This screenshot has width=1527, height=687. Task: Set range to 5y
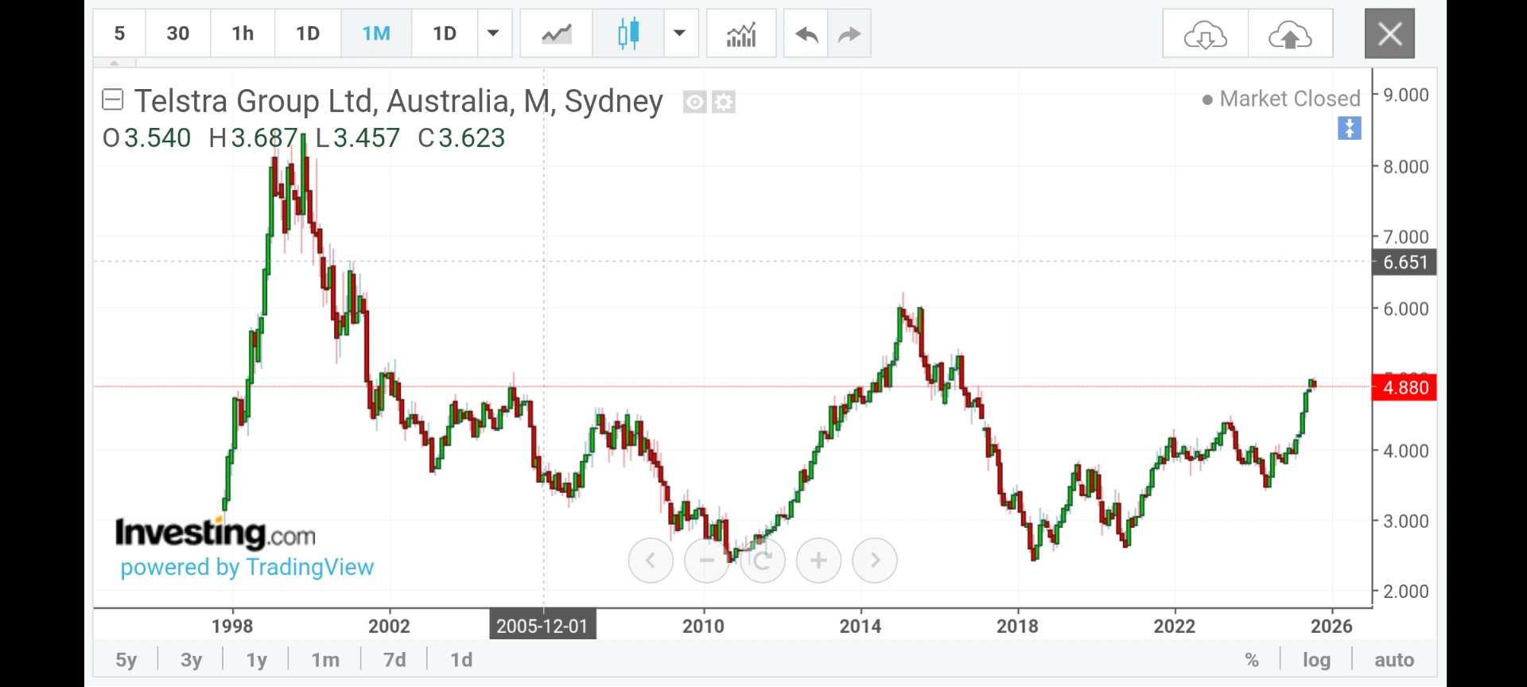point(126,660)
